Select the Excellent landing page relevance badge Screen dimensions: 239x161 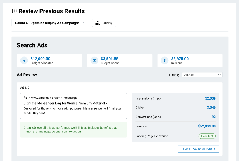(x=207, y=136)
